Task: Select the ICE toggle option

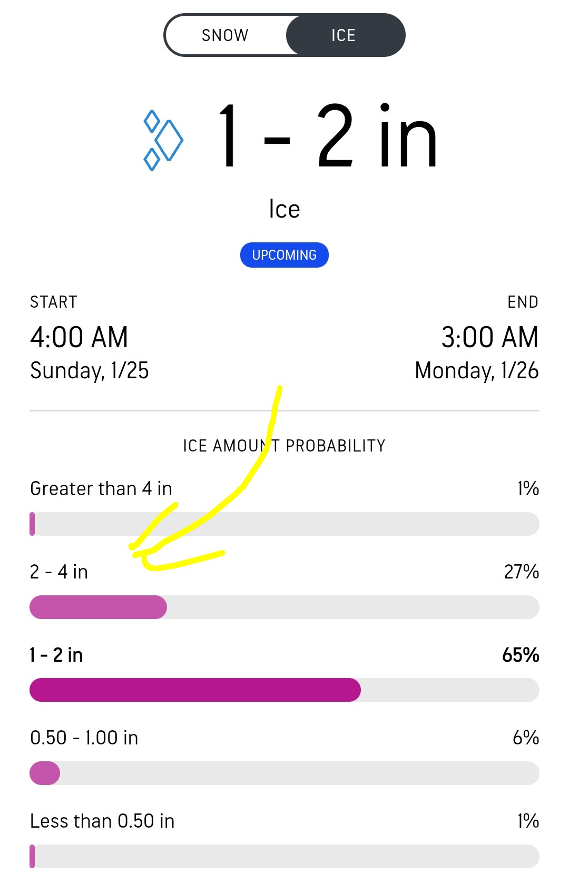Action: coord(344,35)
